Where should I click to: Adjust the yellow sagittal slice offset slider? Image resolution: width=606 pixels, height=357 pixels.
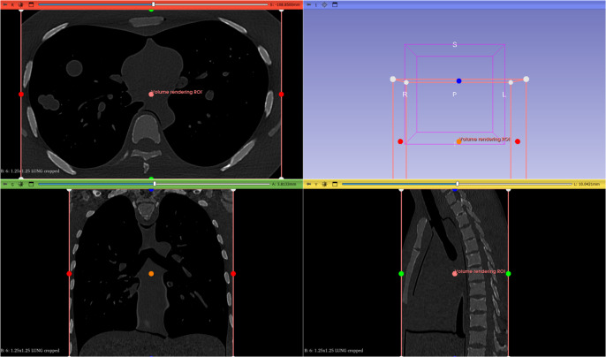457,184
